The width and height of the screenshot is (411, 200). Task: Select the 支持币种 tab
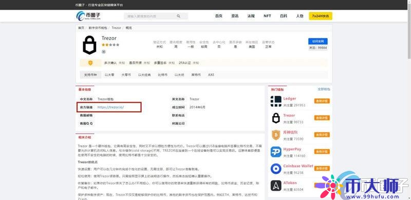(x=90, y=75)
